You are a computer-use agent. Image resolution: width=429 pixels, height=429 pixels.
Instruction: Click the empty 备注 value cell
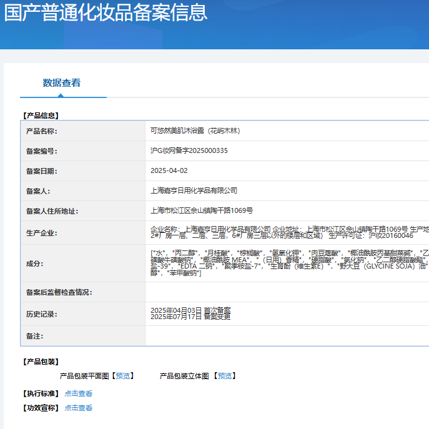point(287,336)
